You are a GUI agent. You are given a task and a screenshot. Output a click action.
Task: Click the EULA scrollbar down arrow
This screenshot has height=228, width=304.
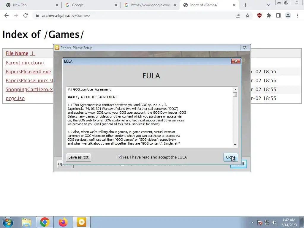pos(235,145)
